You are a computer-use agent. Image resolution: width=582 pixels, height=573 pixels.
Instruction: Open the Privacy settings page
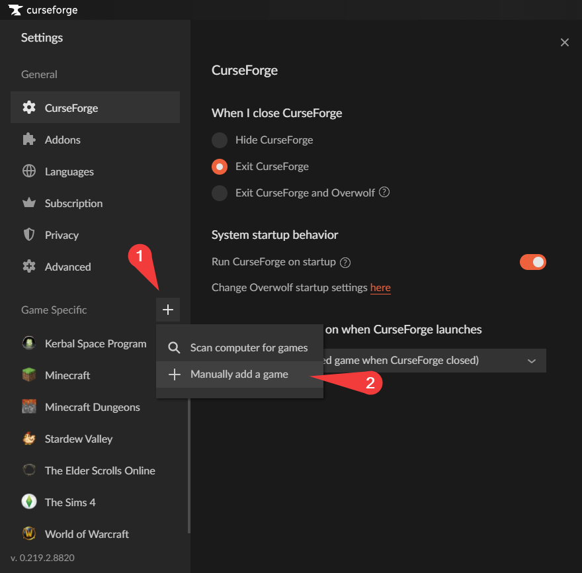[95, 235]
